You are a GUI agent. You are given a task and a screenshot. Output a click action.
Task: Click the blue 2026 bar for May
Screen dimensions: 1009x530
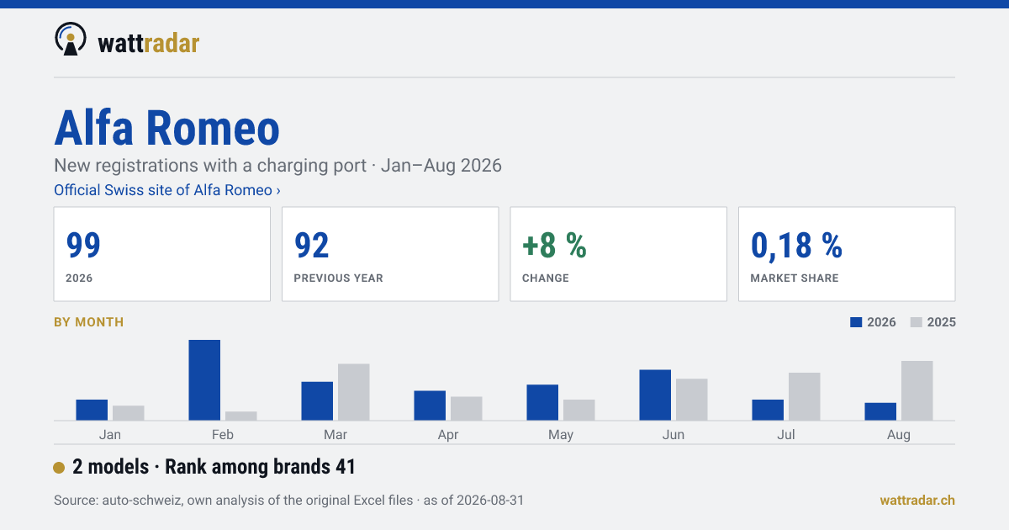[x=542, y=402]
